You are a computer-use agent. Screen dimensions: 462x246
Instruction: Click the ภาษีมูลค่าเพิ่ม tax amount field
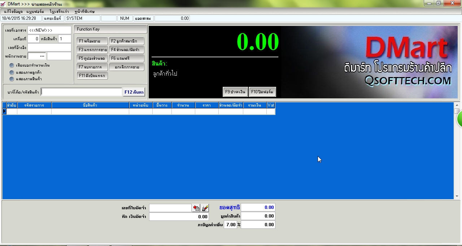pos(258,224)
